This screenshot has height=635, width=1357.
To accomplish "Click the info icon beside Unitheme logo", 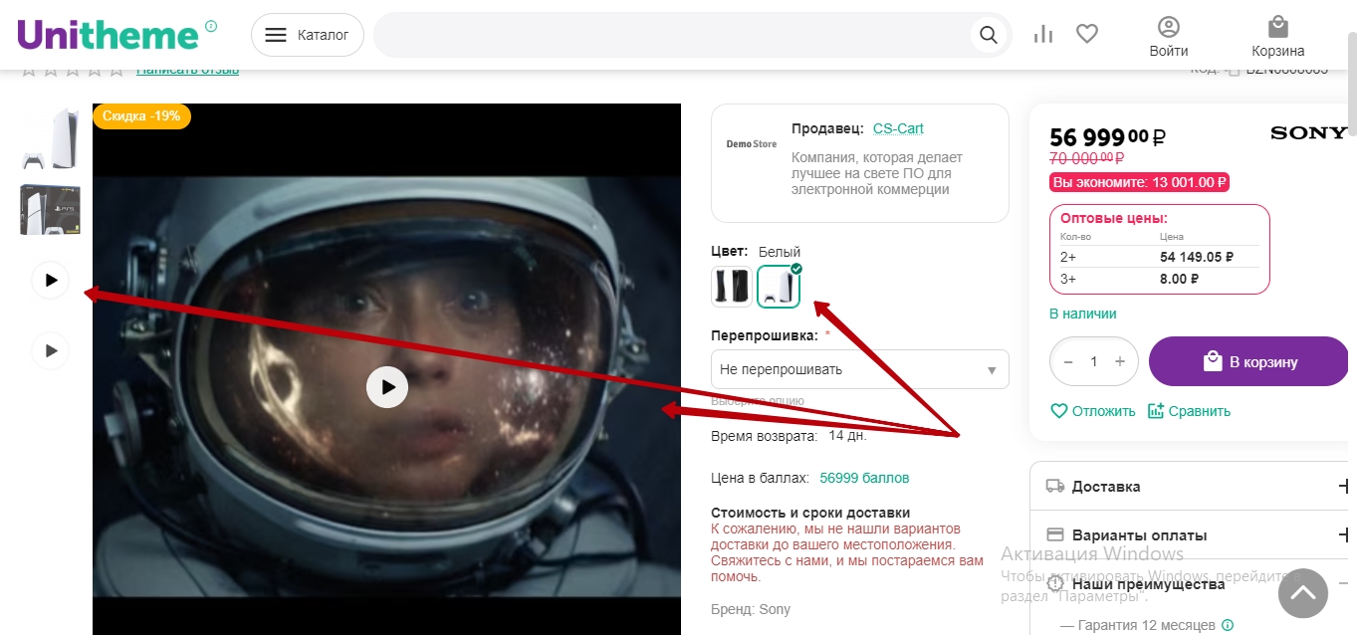I will [x=210, y=25].
